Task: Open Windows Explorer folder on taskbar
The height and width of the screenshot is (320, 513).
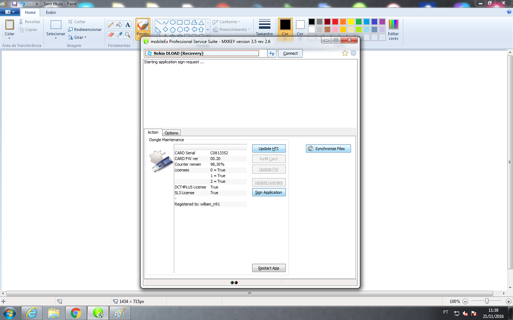Action: coord(54,313)
